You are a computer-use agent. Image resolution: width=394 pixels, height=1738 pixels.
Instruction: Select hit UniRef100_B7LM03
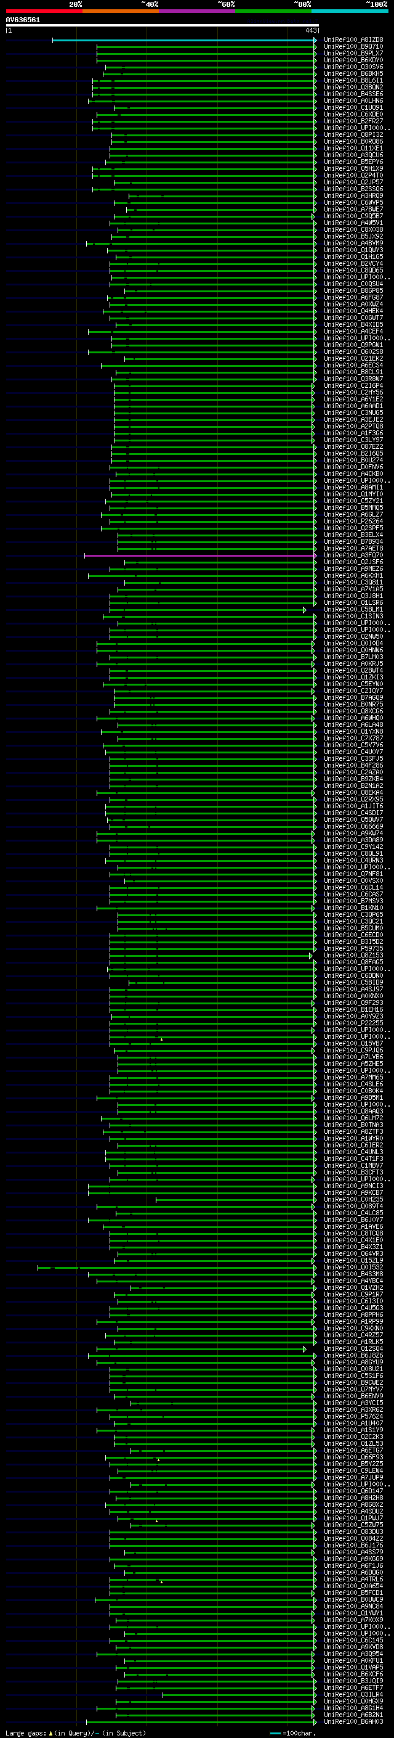(x=353, y=657)
